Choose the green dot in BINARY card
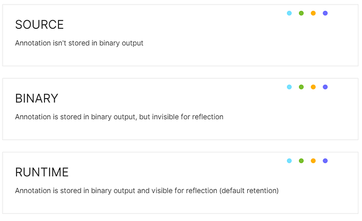This screenshot has width=362, height=221. 301,87
